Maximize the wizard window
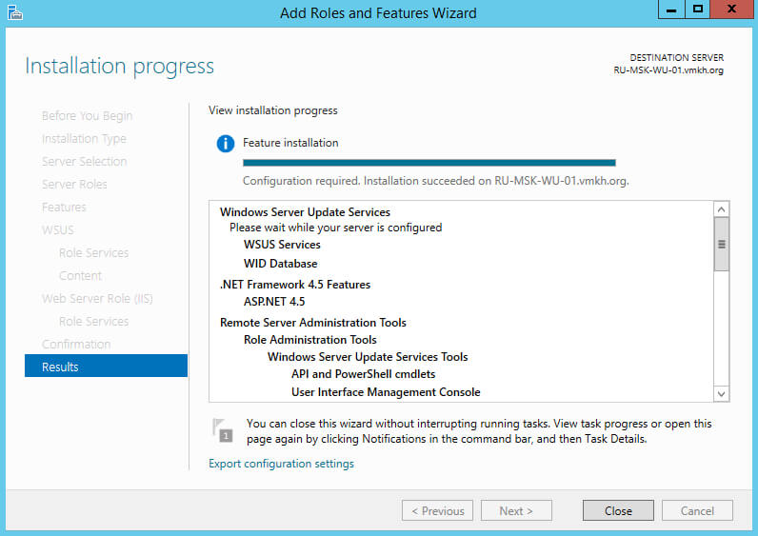Image resolution: width=758 pixels, height=536 pixels. point(698,10)
